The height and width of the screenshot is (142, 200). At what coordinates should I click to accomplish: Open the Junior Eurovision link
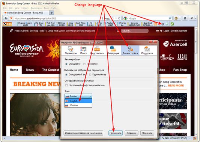pos(68,31)
